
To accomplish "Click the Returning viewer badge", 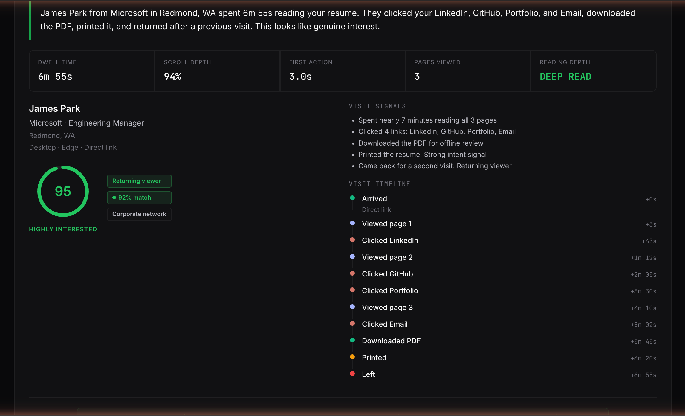I will click(x=139, y=181).
